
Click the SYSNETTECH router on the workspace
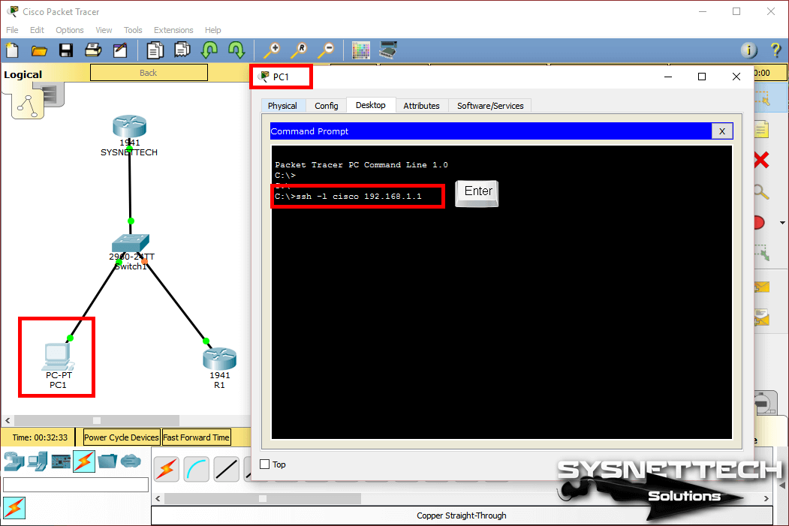(x=129, y=129)
